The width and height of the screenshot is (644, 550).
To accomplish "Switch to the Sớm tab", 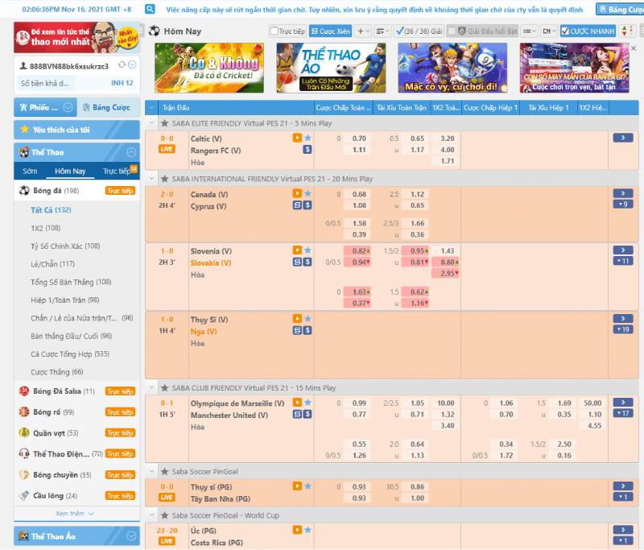I will 30,171.
